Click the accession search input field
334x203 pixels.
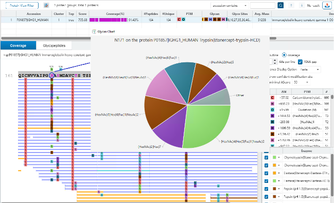point(262,6)
